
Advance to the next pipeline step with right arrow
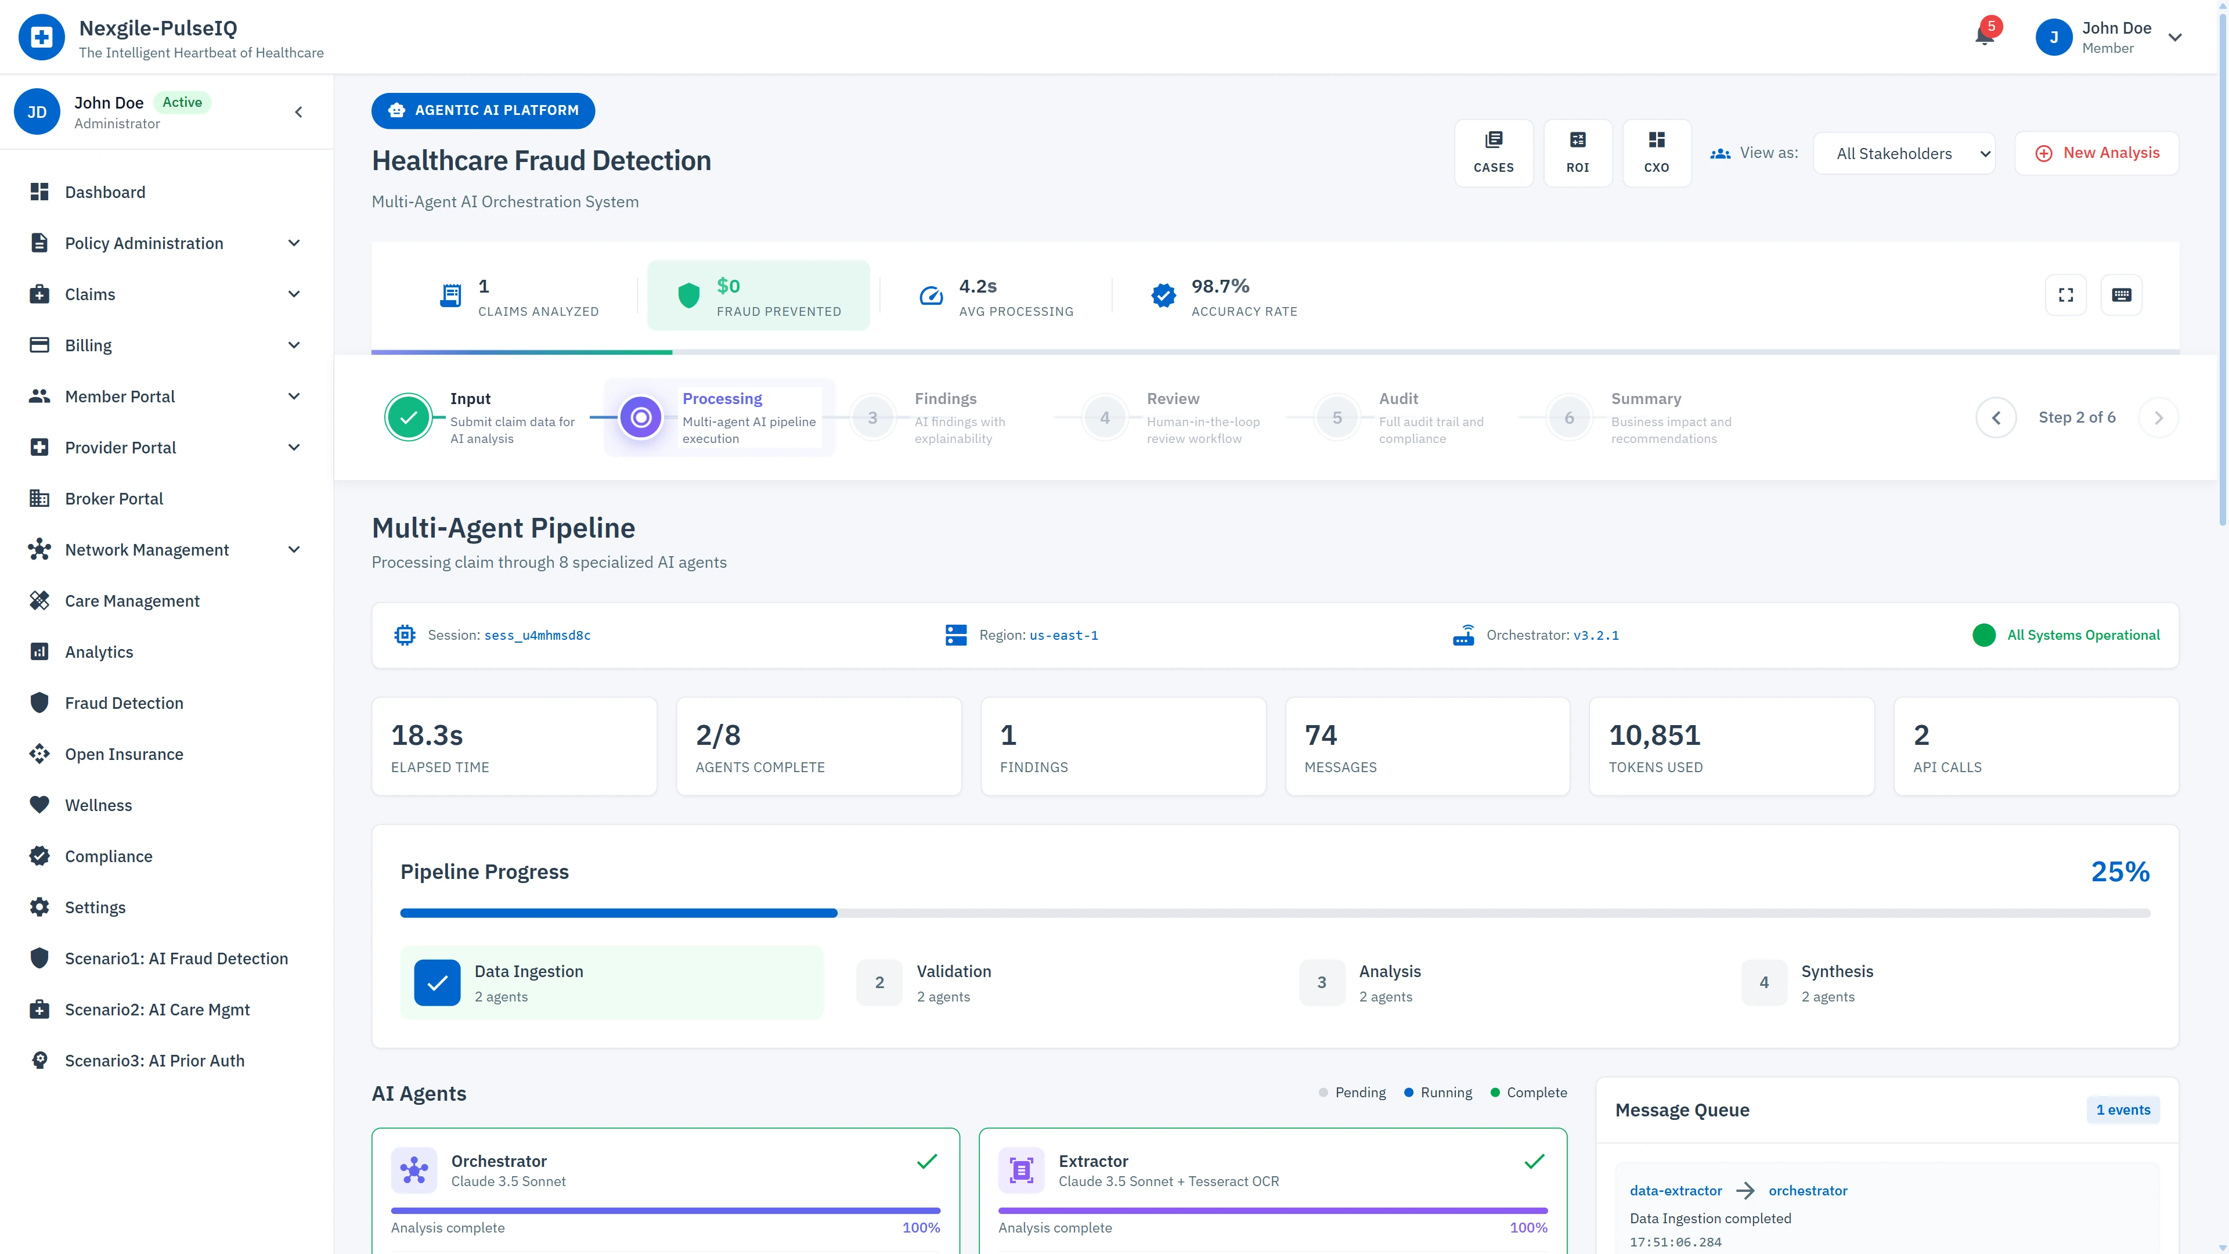[2159, 417]
